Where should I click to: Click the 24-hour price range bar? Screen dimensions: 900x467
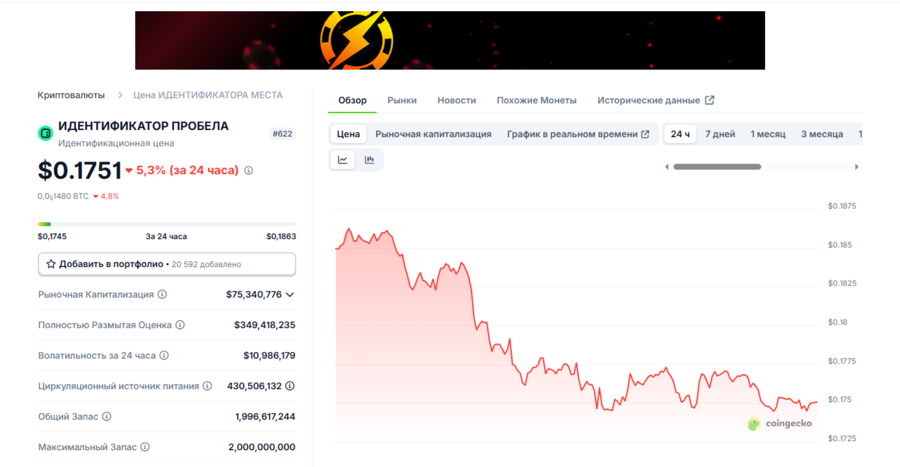(167, 224)
